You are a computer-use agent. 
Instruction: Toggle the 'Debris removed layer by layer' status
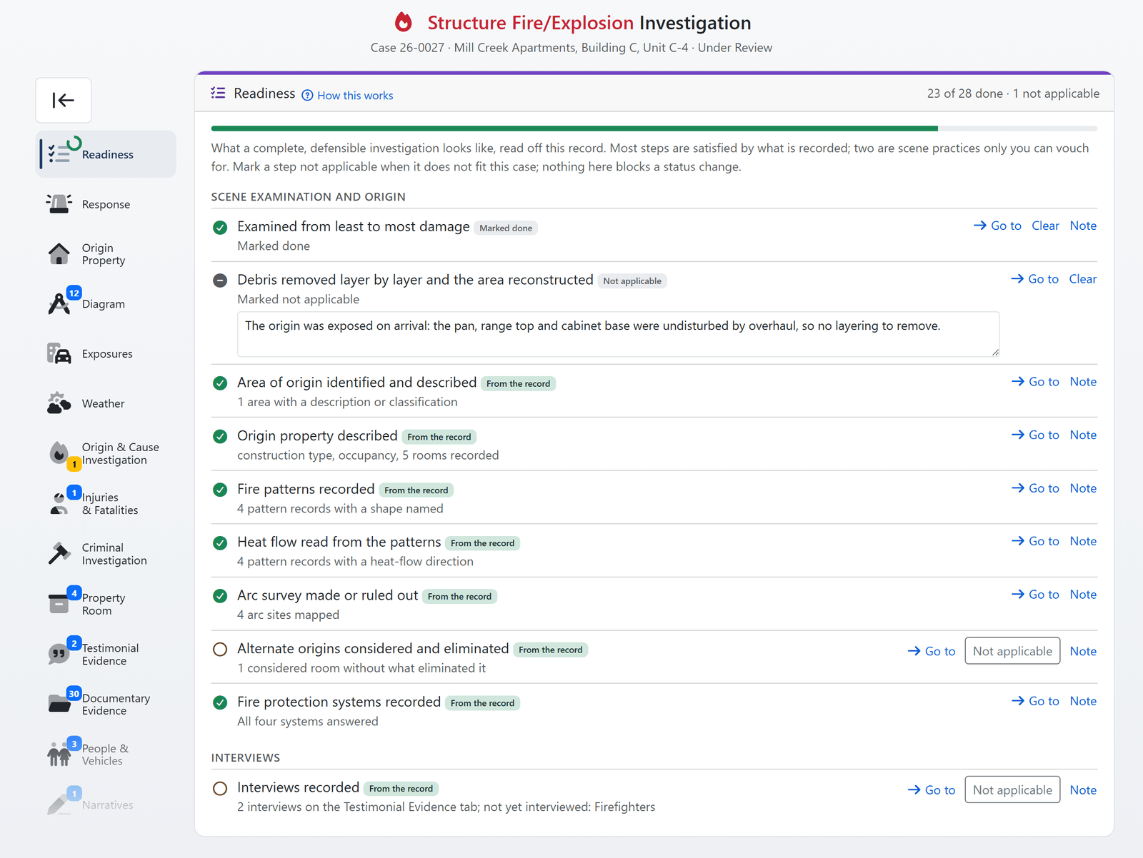point(220,281)
